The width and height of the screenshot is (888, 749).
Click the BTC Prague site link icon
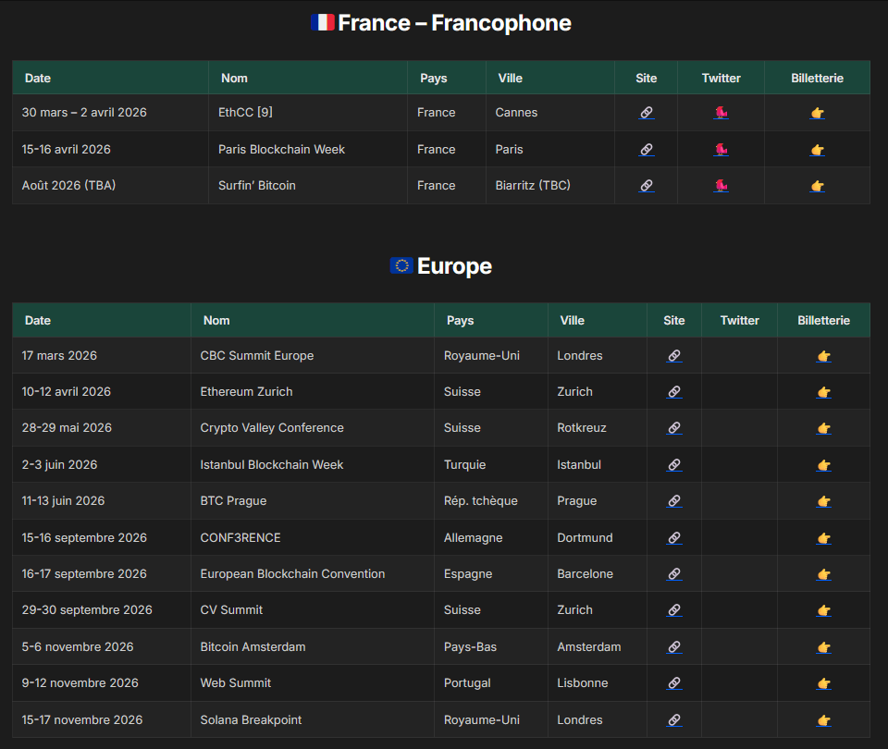(673, 500)
